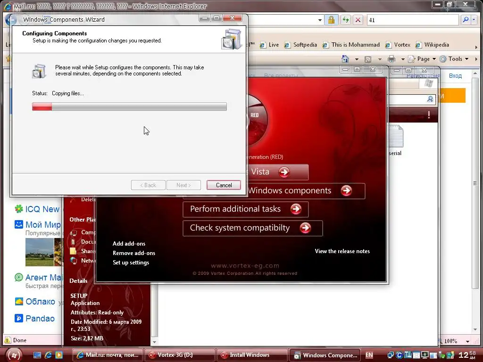Click the EN language indicator

coord(369,355)
